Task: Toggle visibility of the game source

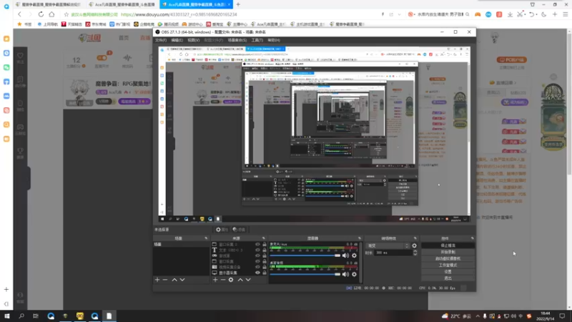Action: (x=257, y=256)
